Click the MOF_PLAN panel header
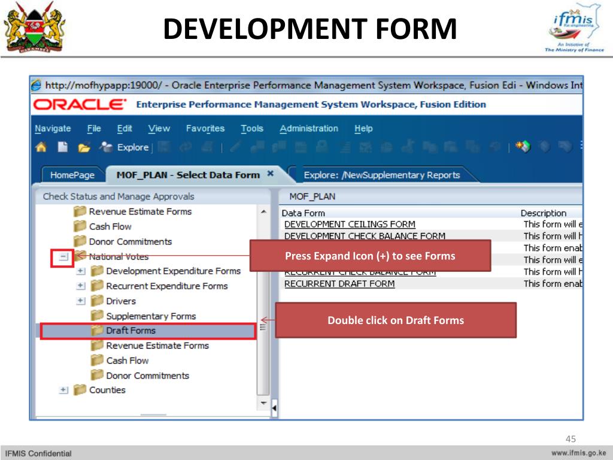 312,196
